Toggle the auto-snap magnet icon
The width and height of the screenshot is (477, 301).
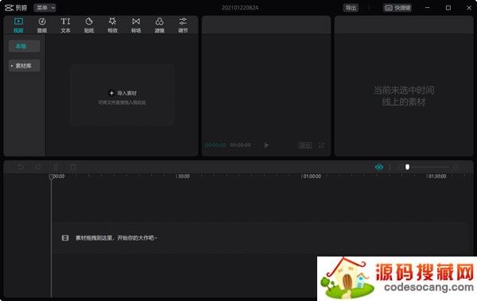point(379,167)
